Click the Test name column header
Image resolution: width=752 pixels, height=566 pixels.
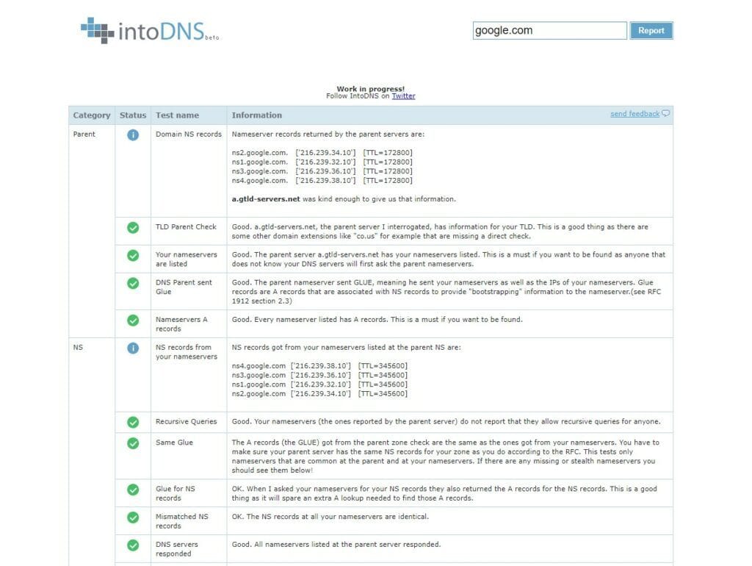point(176,115)
